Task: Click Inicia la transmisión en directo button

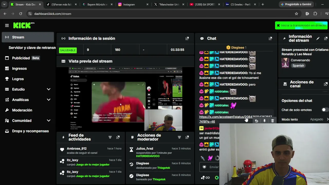Action: [x=301, y=25]
